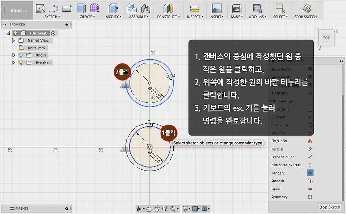Click the Measure ruler icon above INSPECT

(x=195, y=9)
